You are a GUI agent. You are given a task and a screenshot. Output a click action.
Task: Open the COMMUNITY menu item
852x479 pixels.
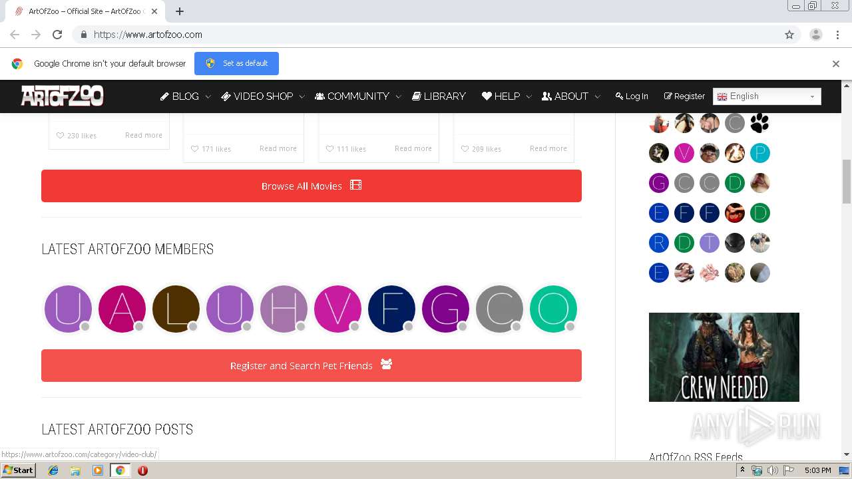point(352,96)
